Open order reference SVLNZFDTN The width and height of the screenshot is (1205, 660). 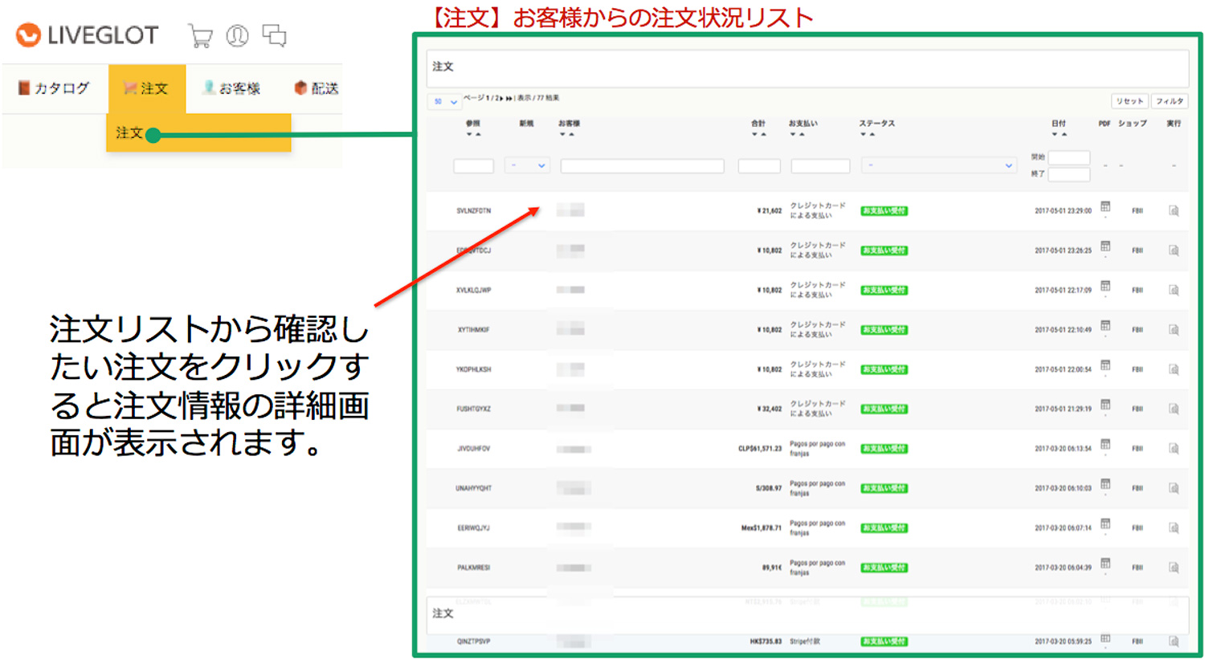tap(474, 211)
